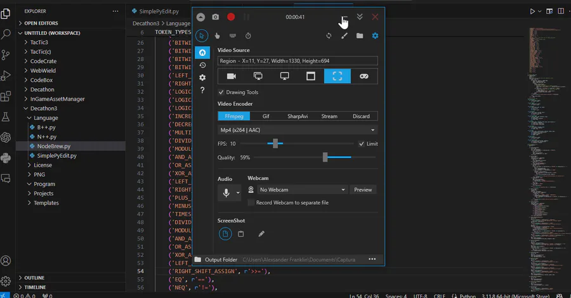Image resolution: width=571 pixels, height=298 pixels.
Task: Click the Video Source region text field
Action: click(x=298, y=61)
